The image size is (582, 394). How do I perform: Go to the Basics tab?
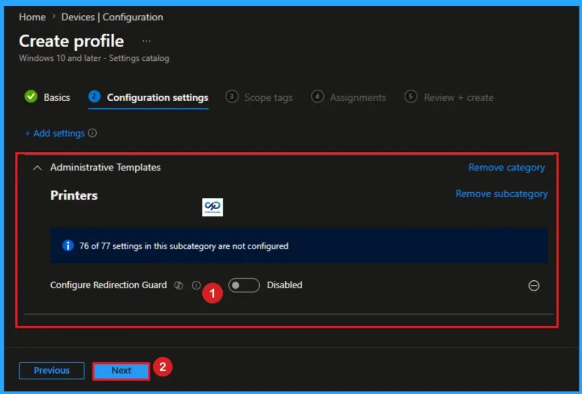[48, 97]
